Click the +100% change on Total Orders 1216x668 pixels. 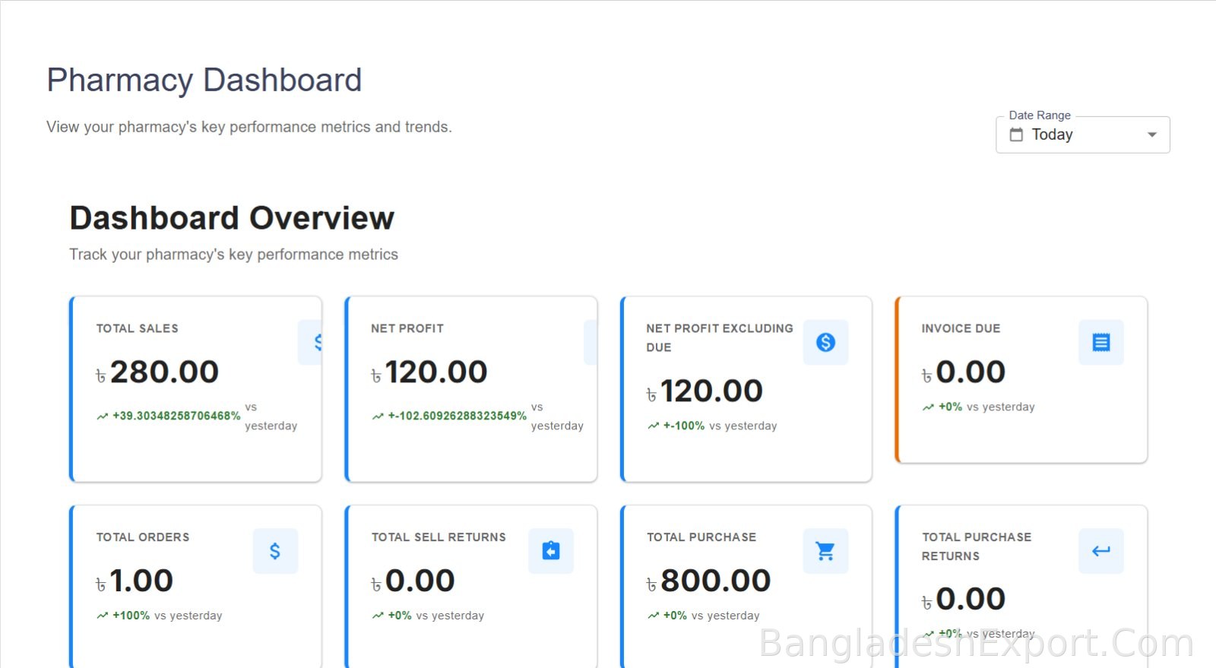click(131, 616)
